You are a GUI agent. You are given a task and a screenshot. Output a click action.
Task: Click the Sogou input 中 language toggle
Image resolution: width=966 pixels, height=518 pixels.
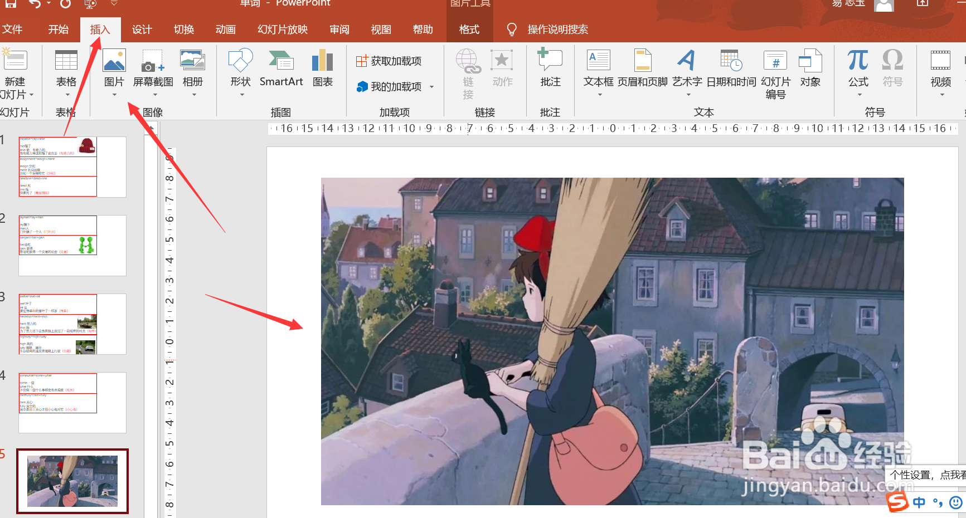919,502
